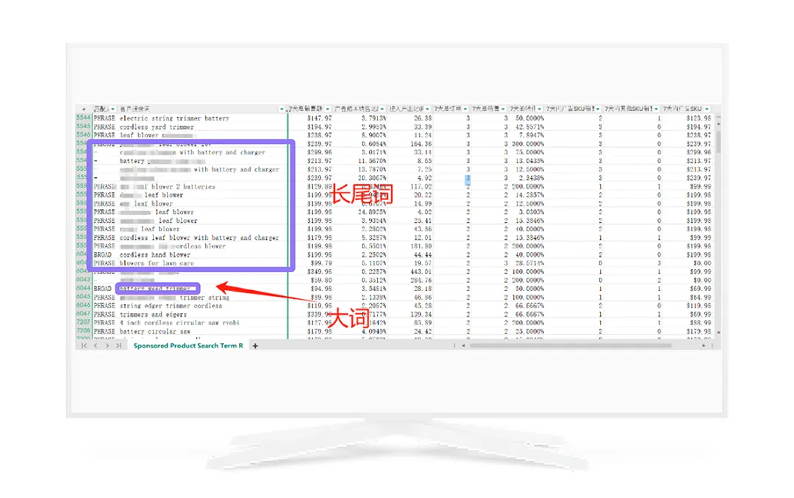Select row header 7207
Screen dimensions: 794x498
point(83,322)
